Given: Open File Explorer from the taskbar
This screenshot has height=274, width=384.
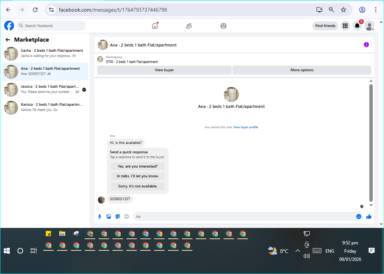Looking at the screenshot, I should (62, 234).
